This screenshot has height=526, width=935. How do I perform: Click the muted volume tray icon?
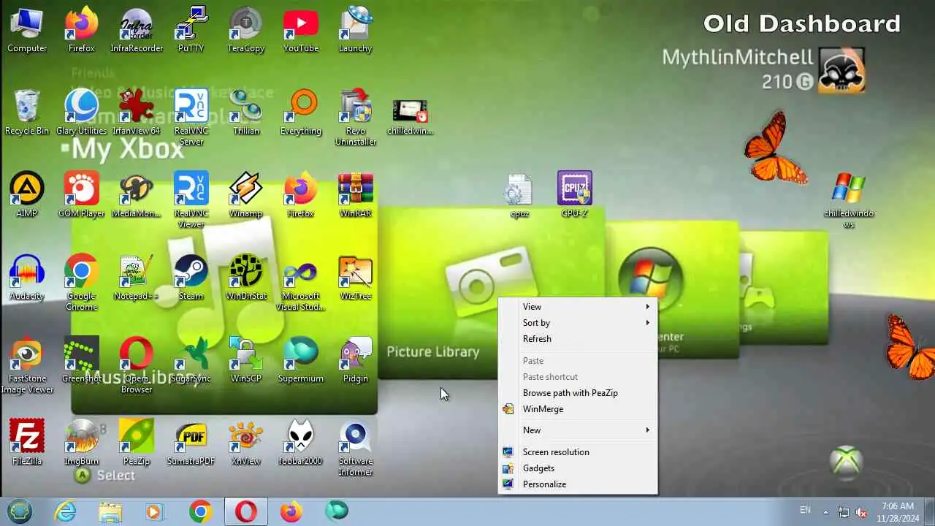click(862, 512)
